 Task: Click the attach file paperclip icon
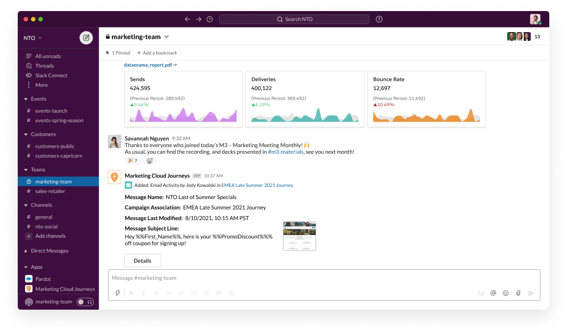click(518, 293)
